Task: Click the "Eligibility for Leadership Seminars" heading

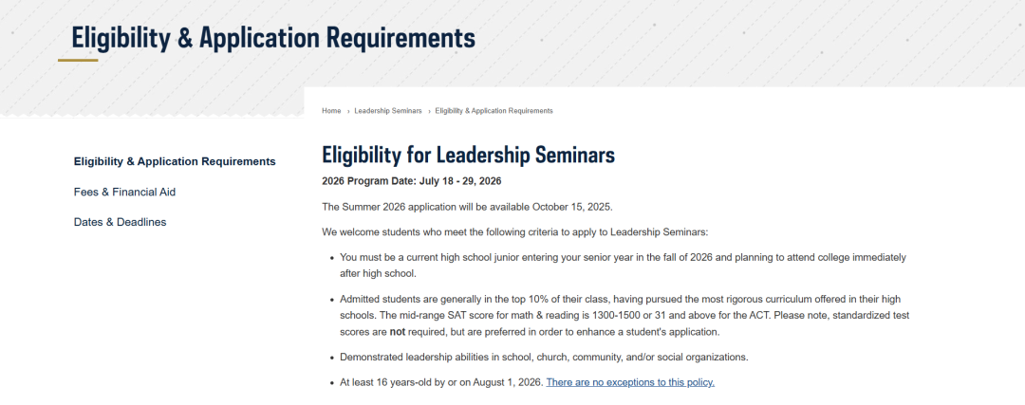Action: [468, 155]
